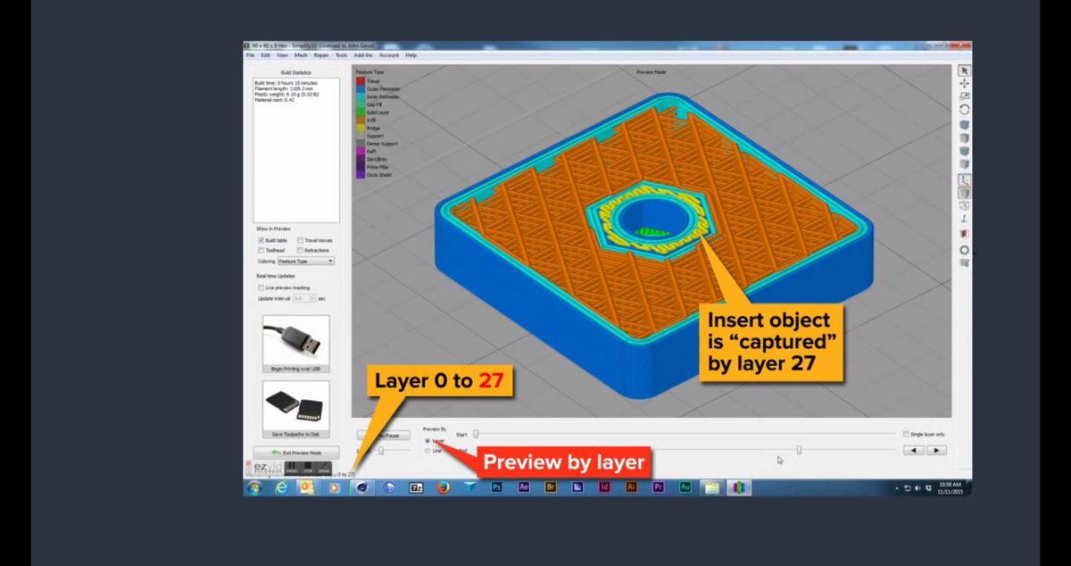
Task: Click the taskbar clock showing 10:58 AM
Action: click(950, 487)
